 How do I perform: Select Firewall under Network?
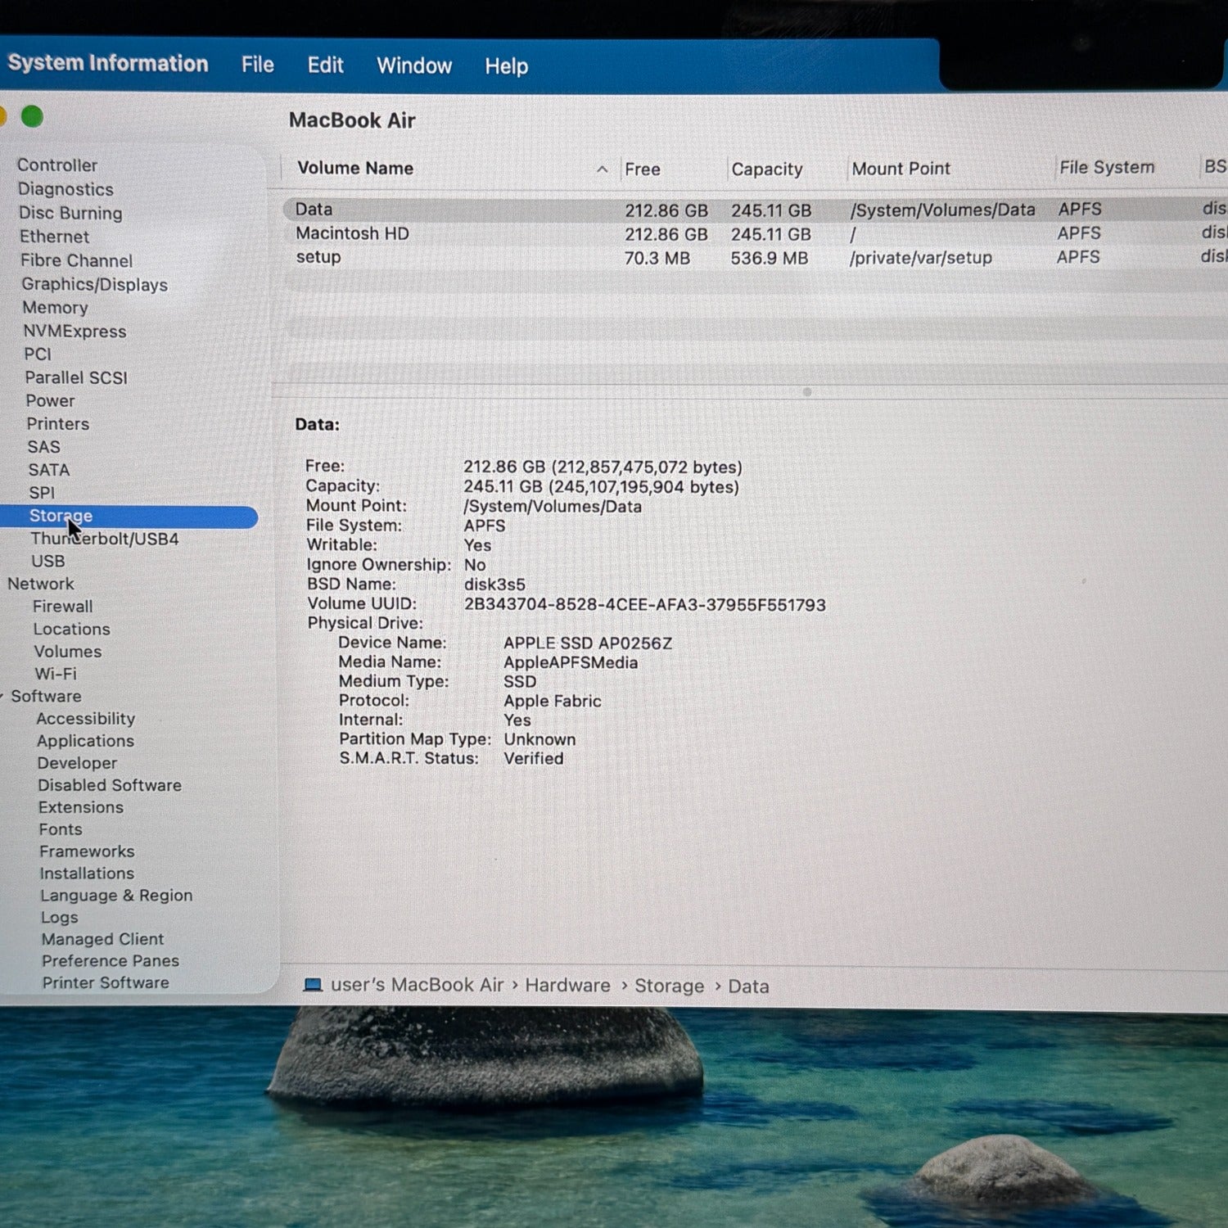(62, 607)
